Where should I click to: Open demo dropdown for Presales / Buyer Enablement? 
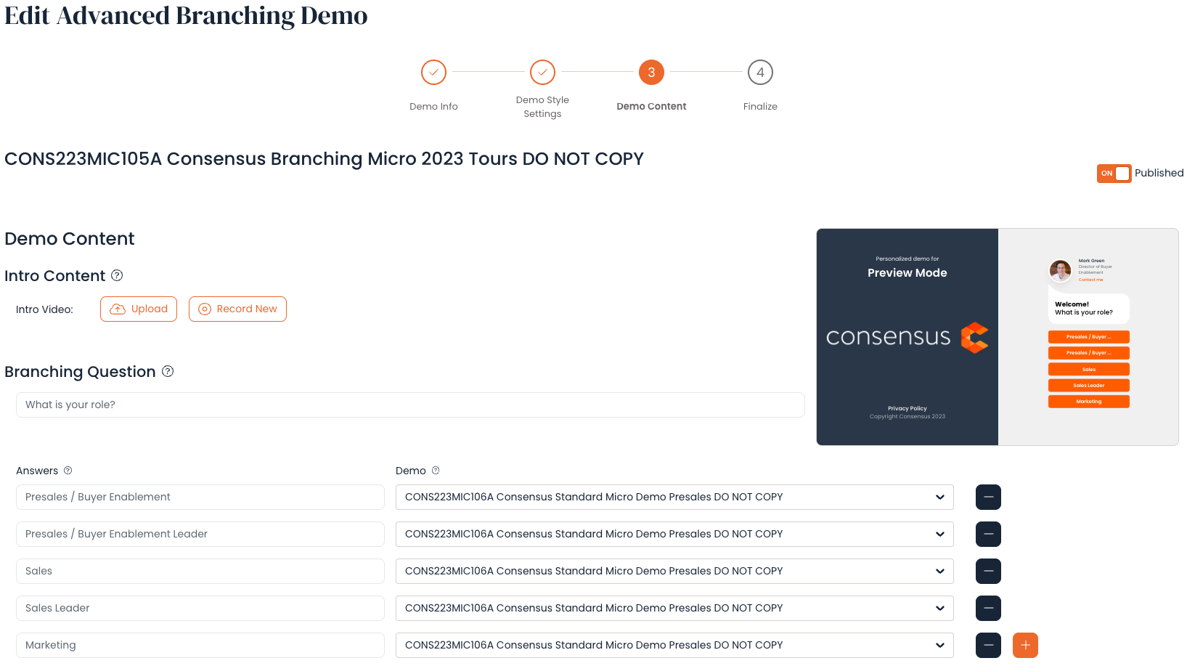[x=674, y=497]
